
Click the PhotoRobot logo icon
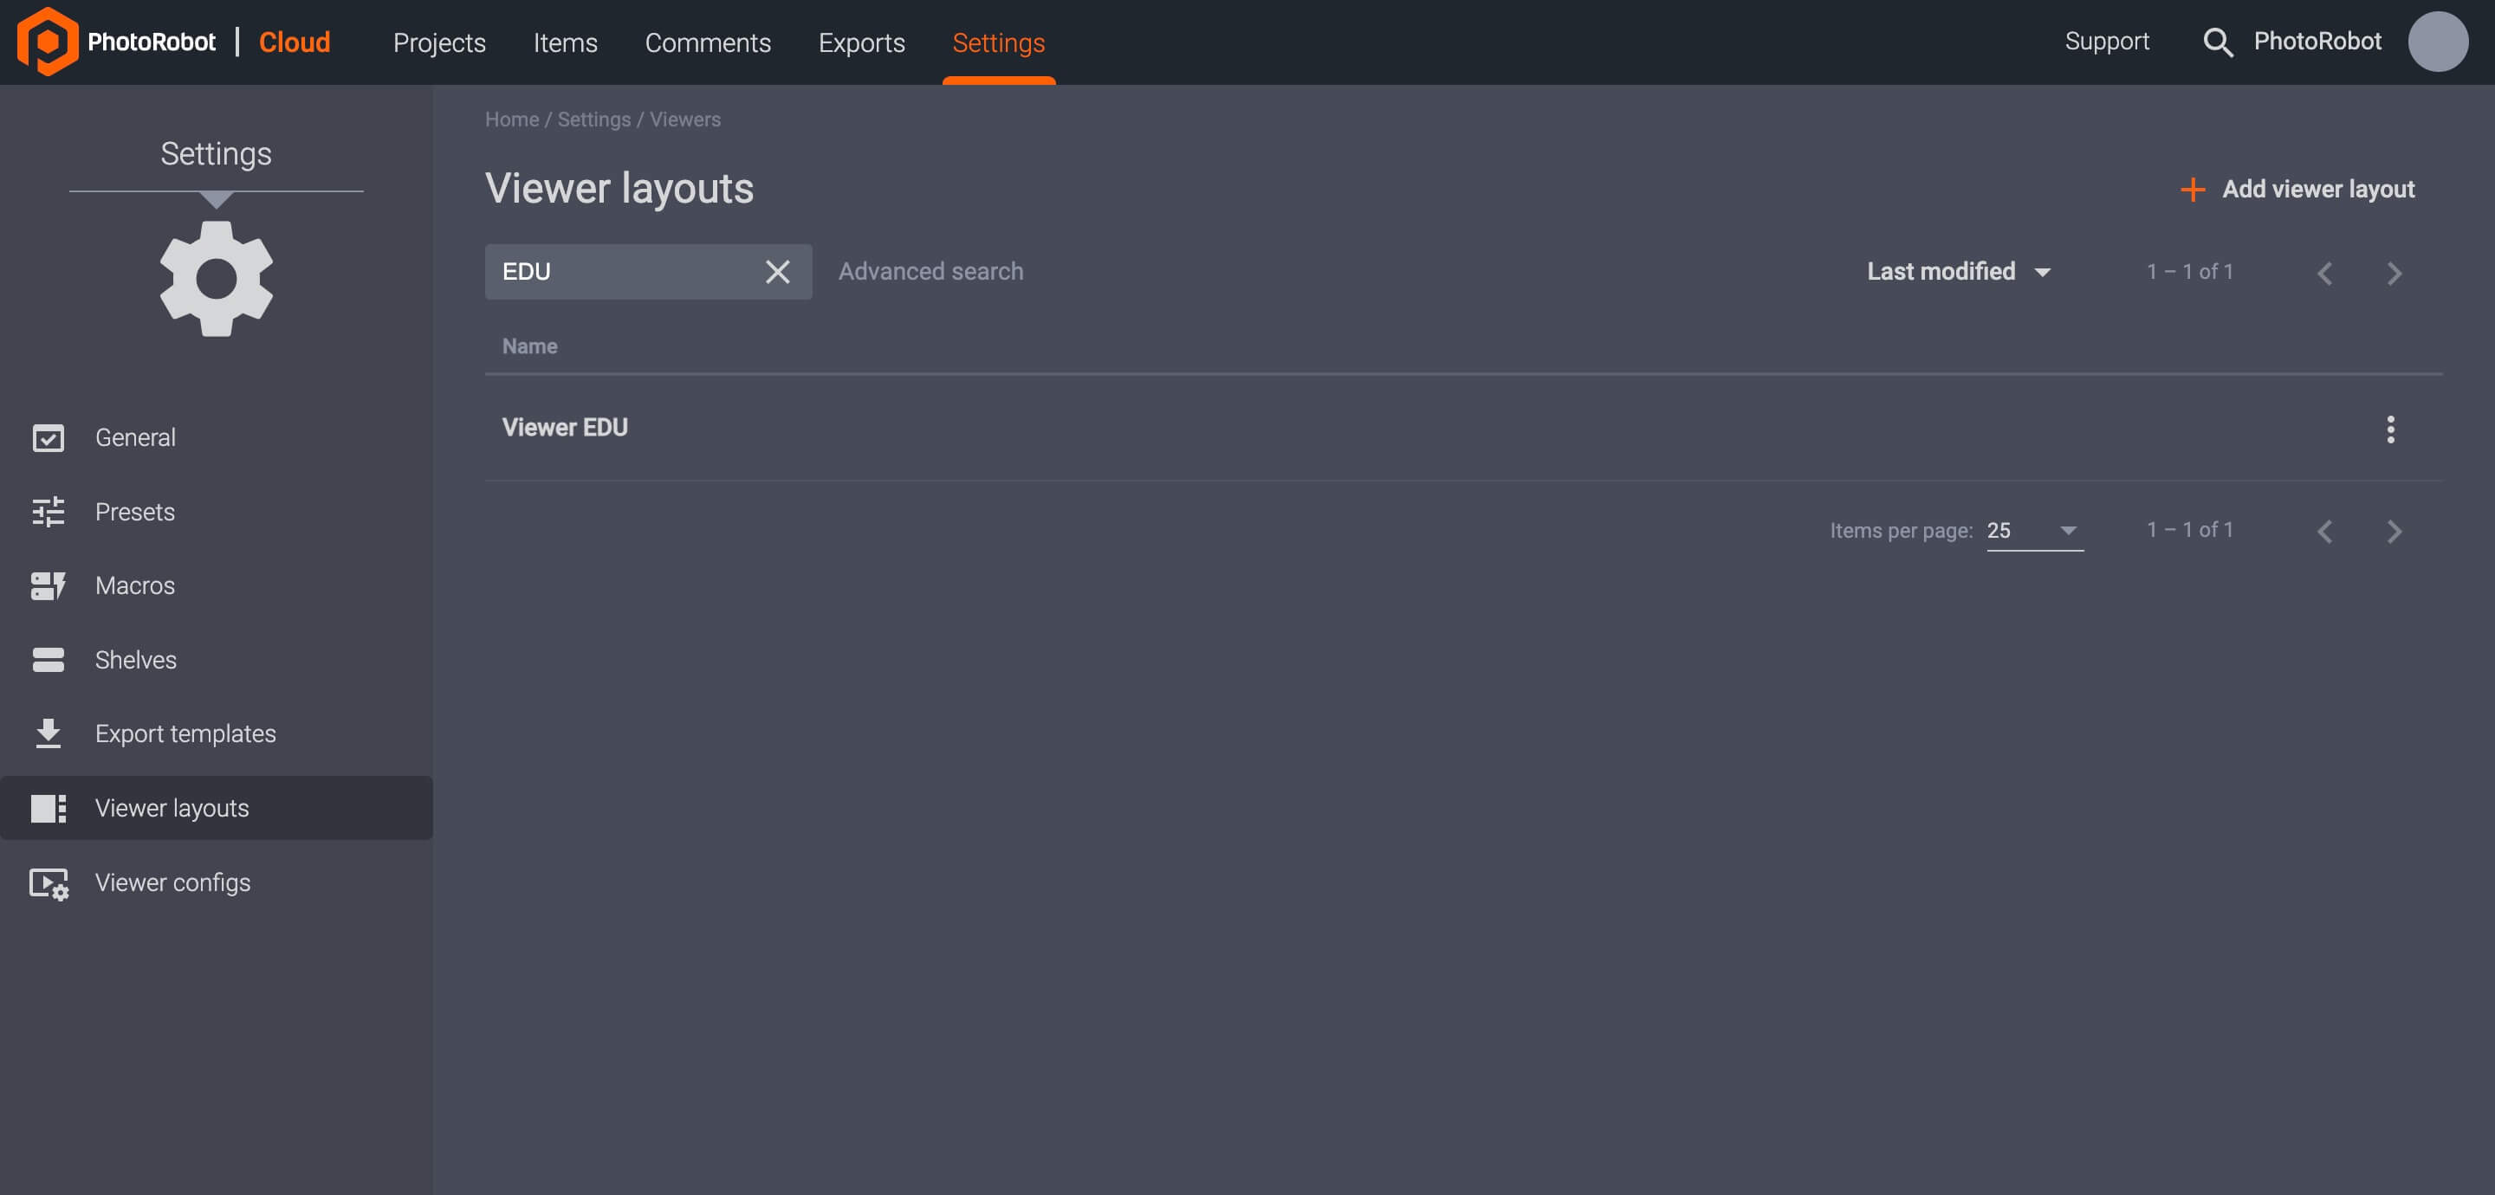(49, 41)
